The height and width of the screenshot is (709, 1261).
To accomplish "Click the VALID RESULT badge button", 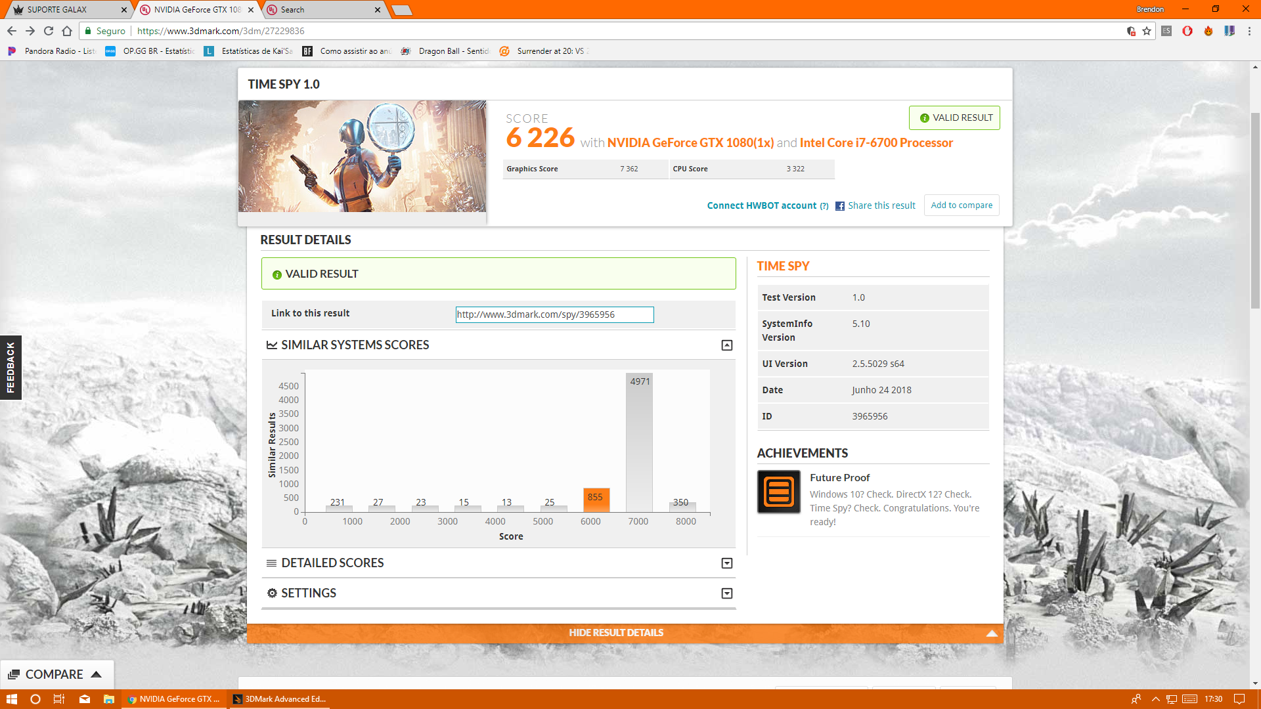I will [954, 118].
